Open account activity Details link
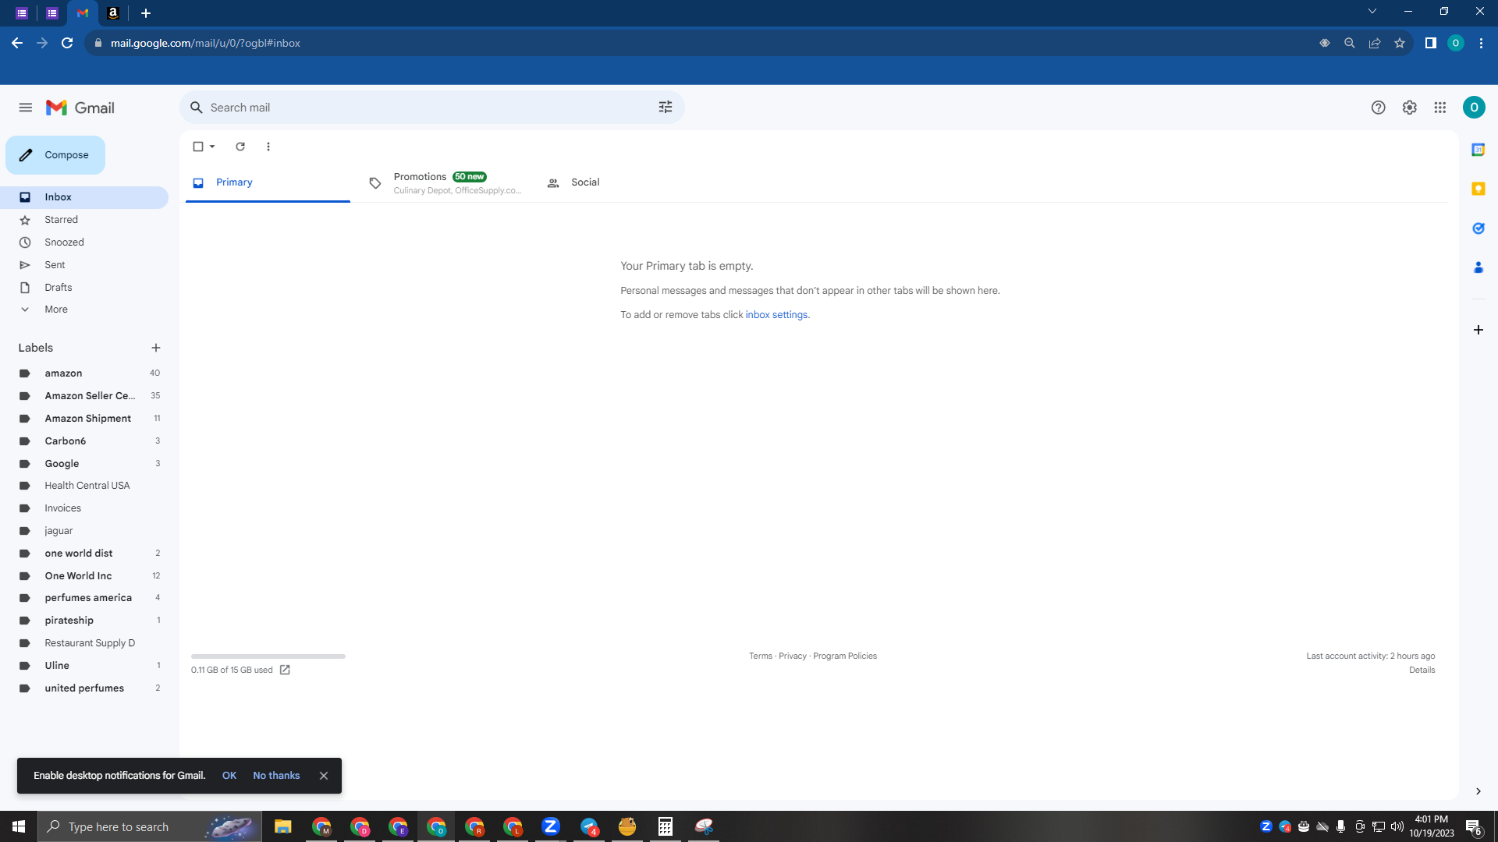The image size is (1498, 842). click(1422, 670)
